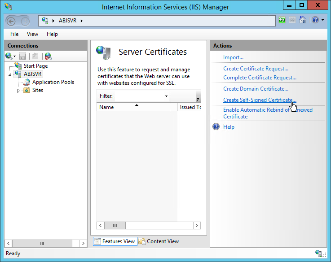Click the arrow before ABJSVR in address bar

tap(53, 21)
